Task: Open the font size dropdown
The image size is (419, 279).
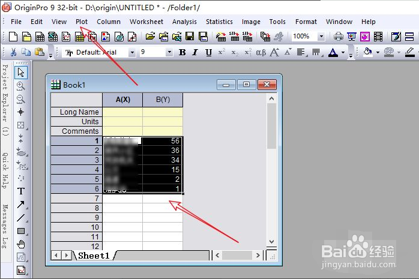Action: (169, 52)
